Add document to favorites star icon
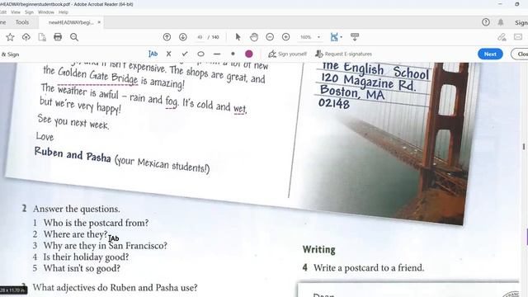Screen dimensions: 528x297 click(10, 37)
